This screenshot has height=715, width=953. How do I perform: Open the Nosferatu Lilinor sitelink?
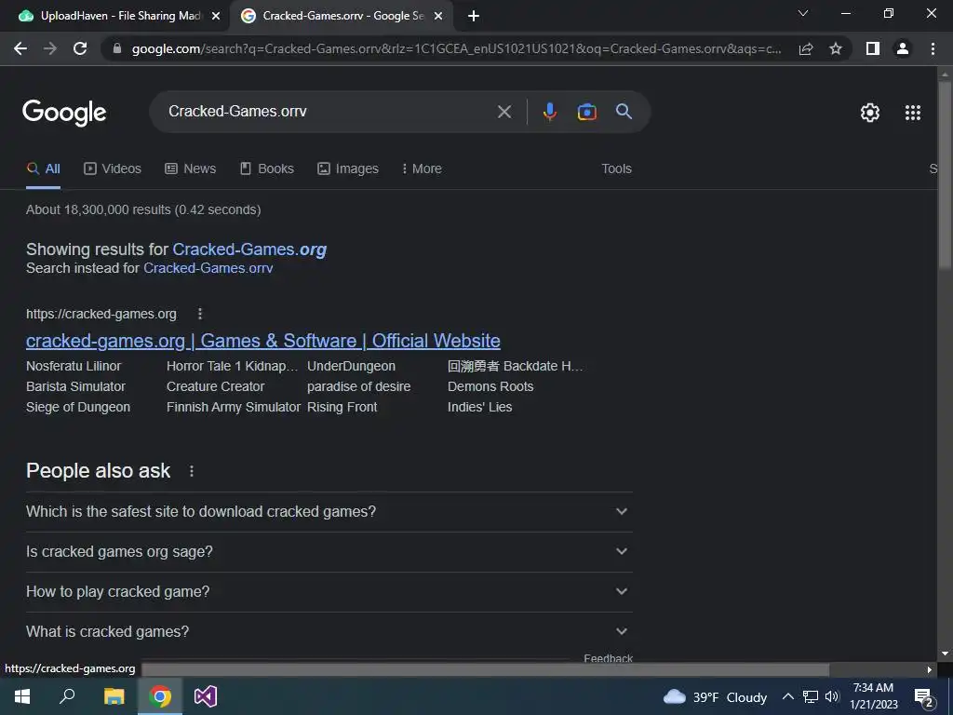click(x=74, y=366)
